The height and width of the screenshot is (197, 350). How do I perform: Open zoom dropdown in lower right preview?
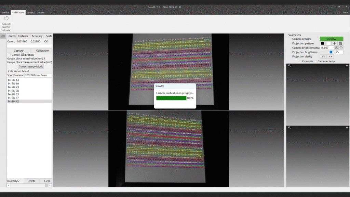point(290,128)
